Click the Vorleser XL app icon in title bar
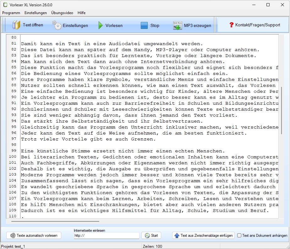 point(5,5)
